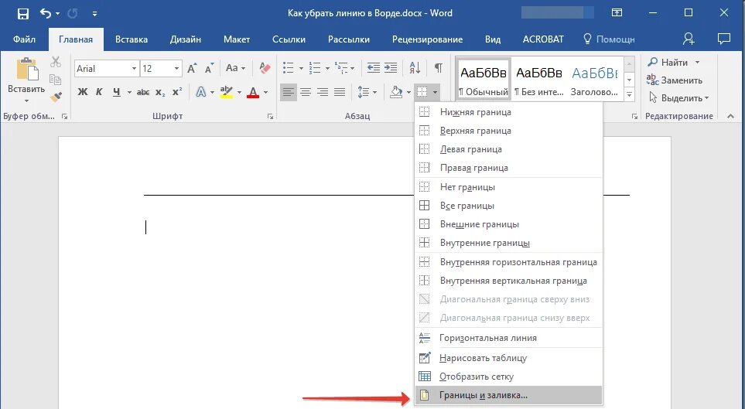The image size is (745, 409).
Task: Save the document with the floppy disk icon
Action: pos(22,13)
